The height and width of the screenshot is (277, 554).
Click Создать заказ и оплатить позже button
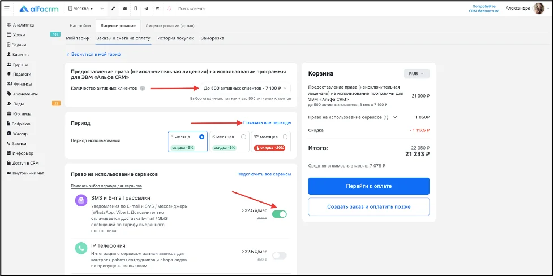(368, 207)
